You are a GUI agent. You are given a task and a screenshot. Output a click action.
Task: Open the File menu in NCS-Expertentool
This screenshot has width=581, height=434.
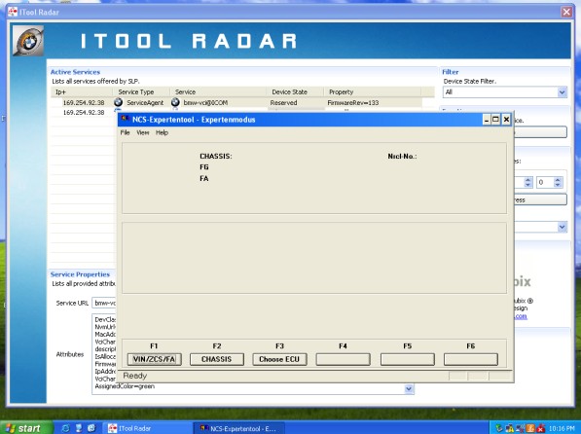tap(125, 132)
